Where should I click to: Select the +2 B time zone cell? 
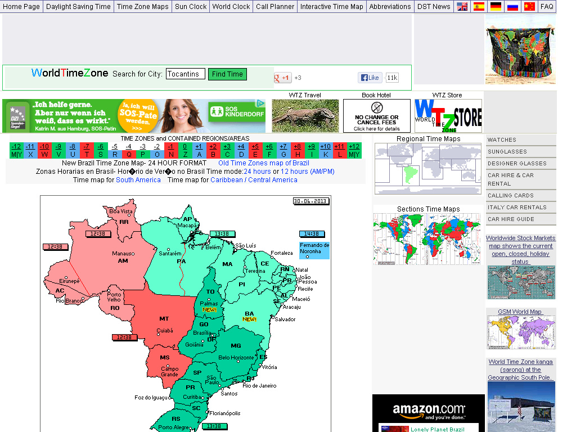[x=213, y=151]
